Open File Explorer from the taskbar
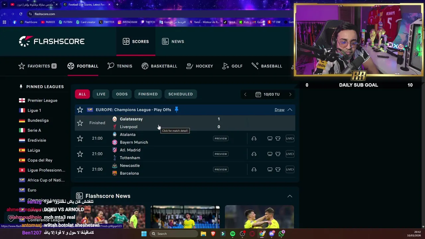This screenshot has height=239, width=425. [x=203, y=234]
